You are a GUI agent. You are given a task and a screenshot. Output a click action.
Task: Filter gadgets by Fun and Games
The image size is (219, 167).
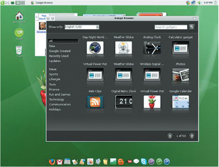click(x=60, y=94)
